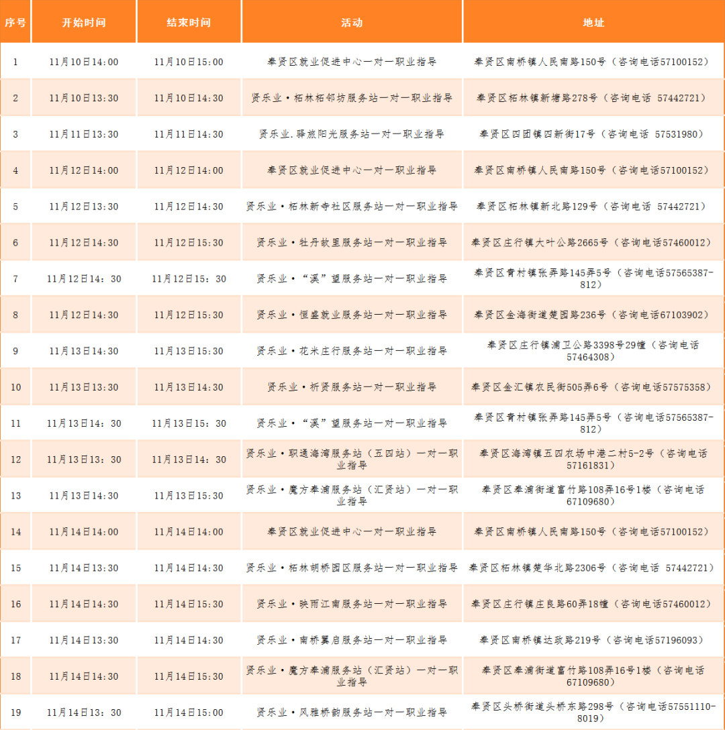The width and height of the screenshot is (725, 730).
Task: Select the 结束时间 header cell
Action: tap(189, 22)
